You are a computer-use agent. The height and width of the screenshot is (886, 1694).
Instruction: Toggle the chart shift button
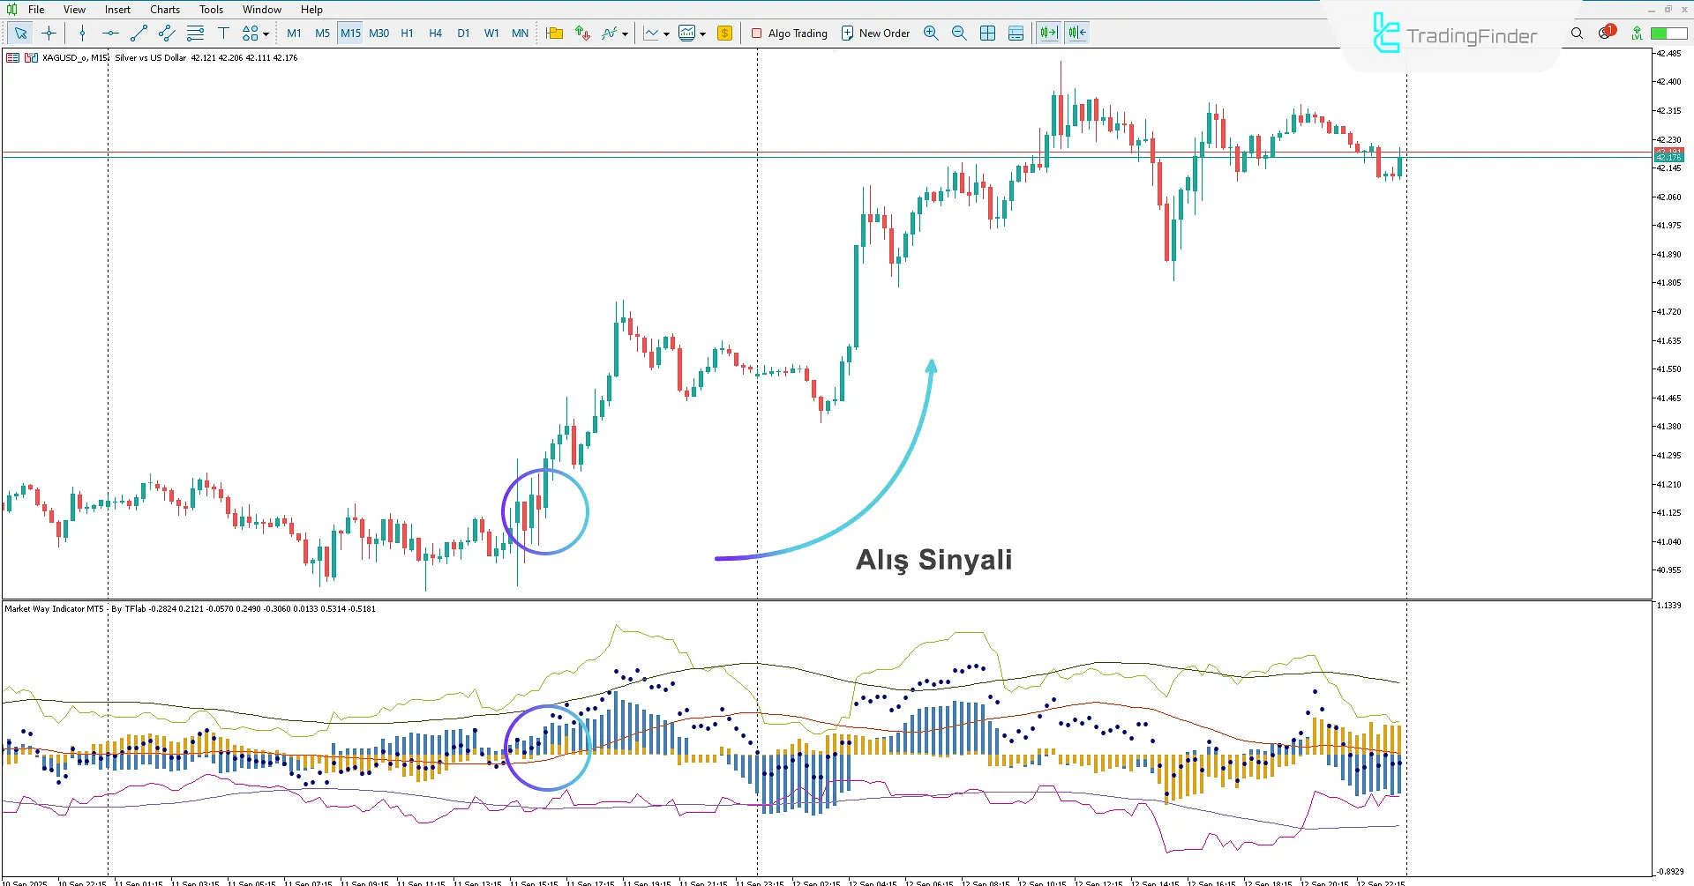(1076, 33)
